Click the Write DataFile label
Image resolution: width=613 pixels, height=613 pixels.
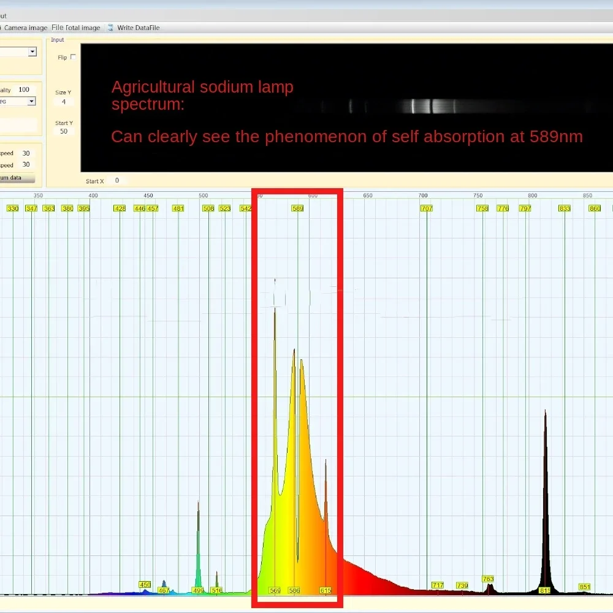tap(139, 28)
